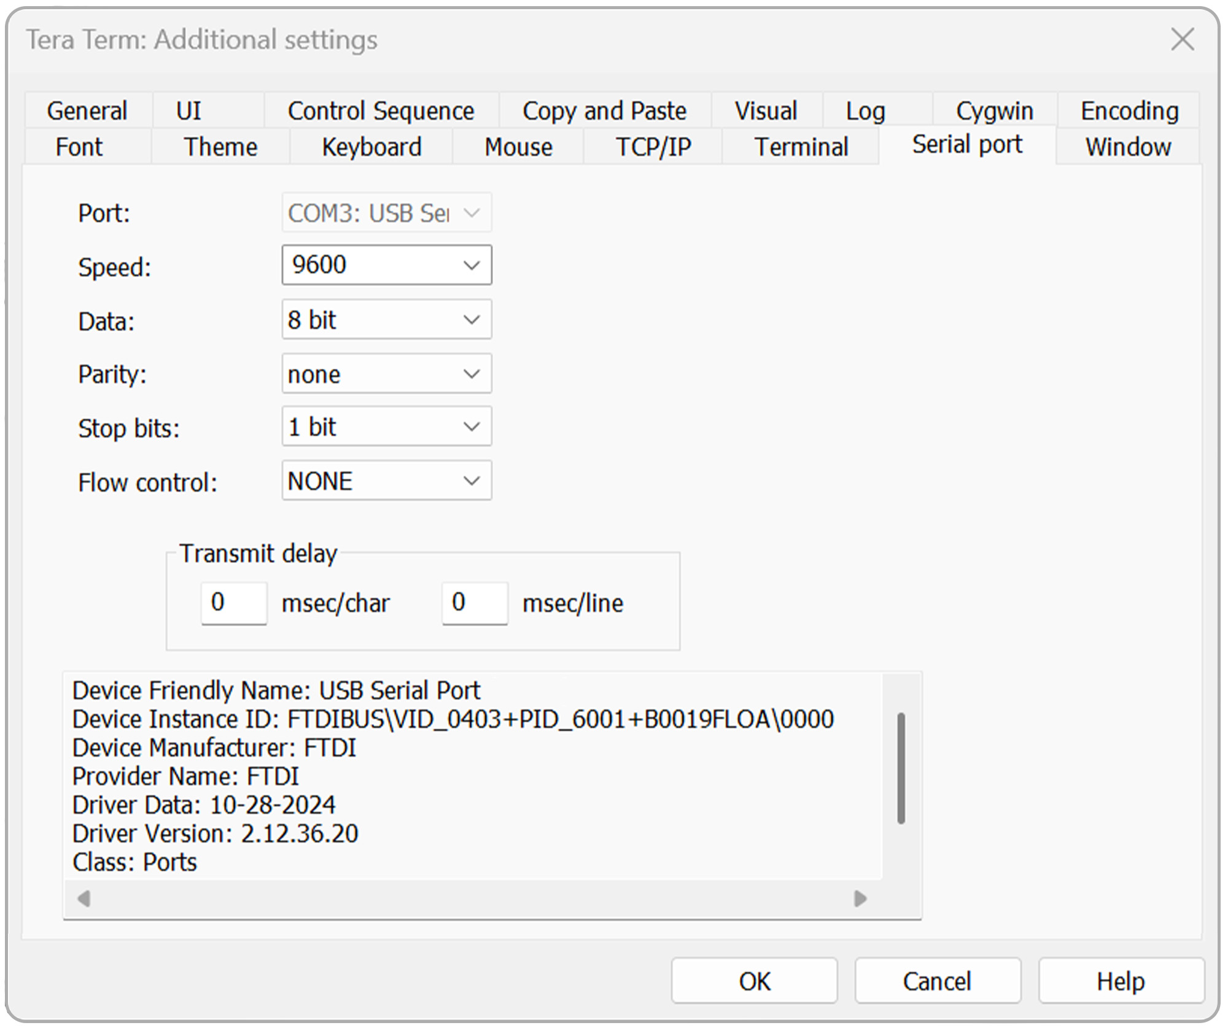Click the Cancel button

938,981
